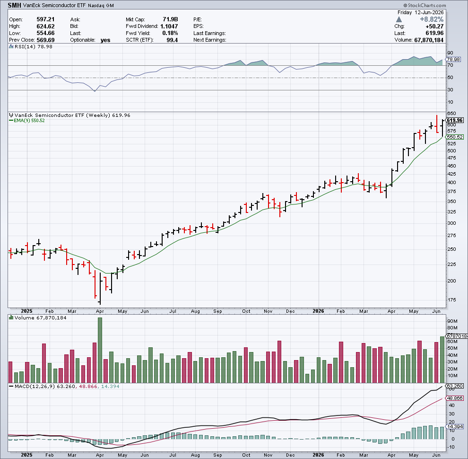Click the 550.52 EMA axis tag
This screenshot has width=468, height=459.
click(x=455, y=137)
